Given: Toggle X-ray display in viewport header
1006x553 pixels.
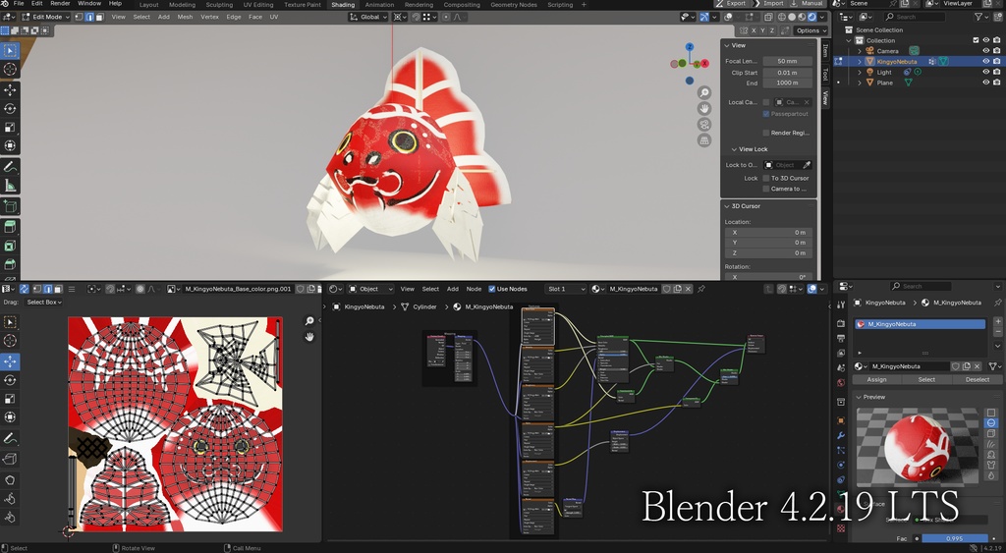Looking at the screenshot, I should pyautogui.click(x=768, y=18).
